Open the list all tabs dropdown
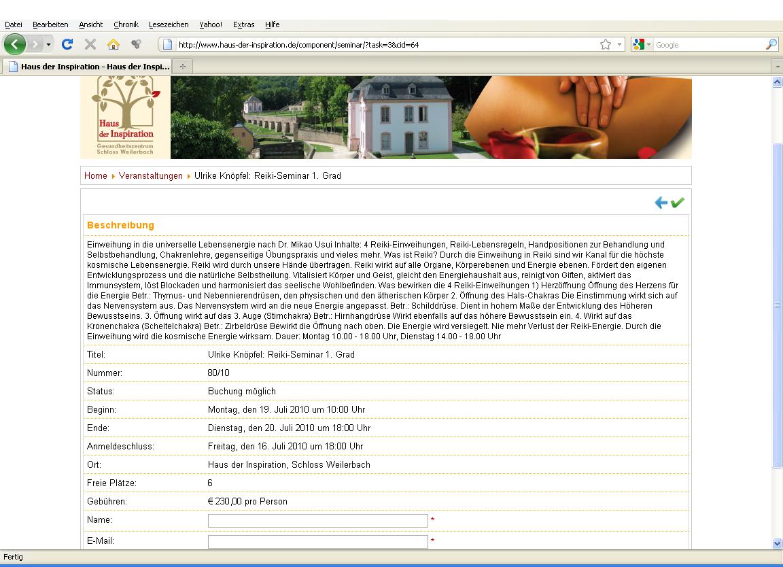783x567 pixels. [778, 67]
